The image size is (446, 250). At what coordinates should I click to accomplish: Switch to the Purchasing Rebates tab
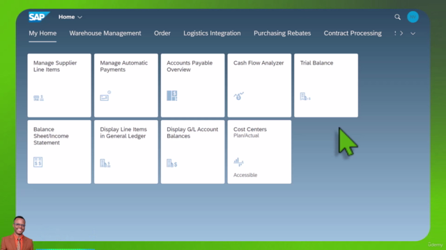tap(282, 33)
